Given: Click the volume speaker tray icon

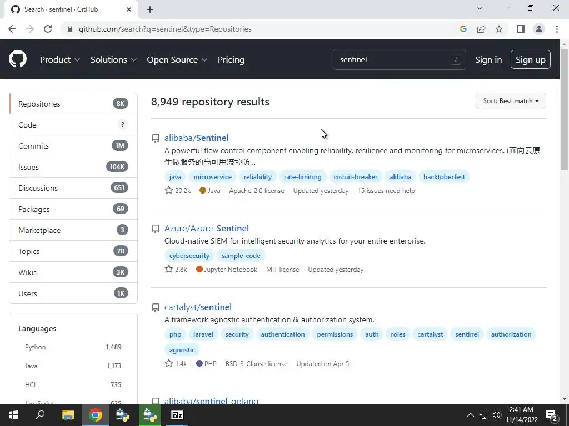Looking at the screenshot, I should pos(496,415).
